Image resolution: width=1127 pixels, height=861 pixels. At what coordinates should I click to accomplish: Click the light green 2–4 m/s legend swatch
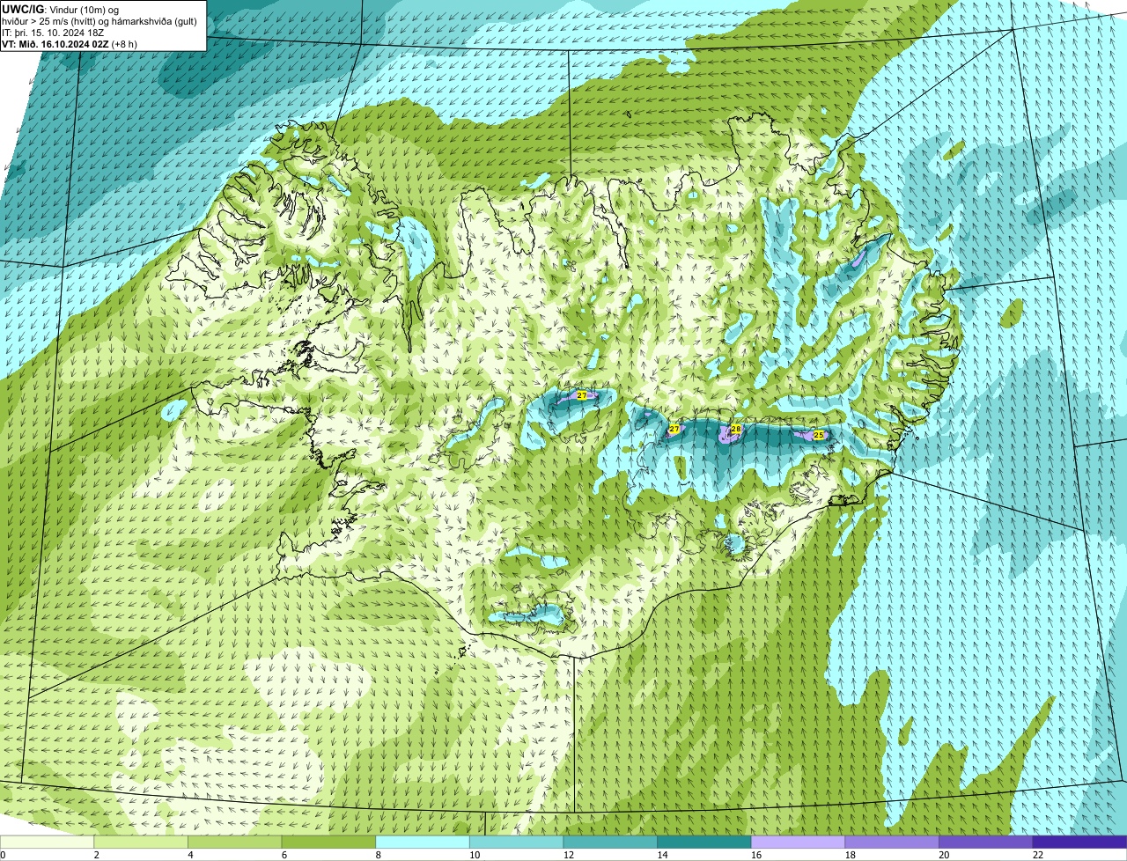141,842
